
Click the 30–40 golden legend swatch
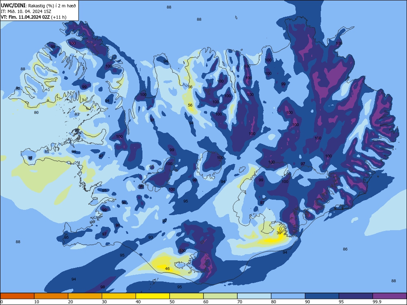(119, 296)
